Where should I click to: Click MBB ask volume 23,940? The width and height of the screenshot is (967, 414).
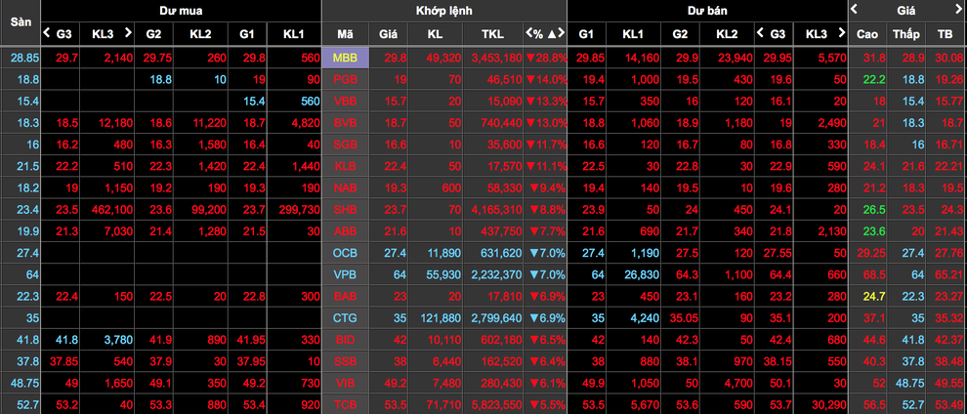click(736, 58)
